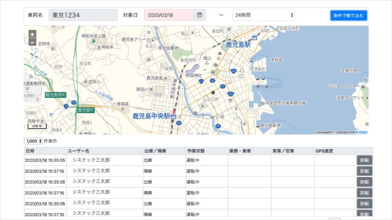Expand the 1,000 rows-per-page selector
This screenshot has width=392, height=220.
[x=34, y=141]
